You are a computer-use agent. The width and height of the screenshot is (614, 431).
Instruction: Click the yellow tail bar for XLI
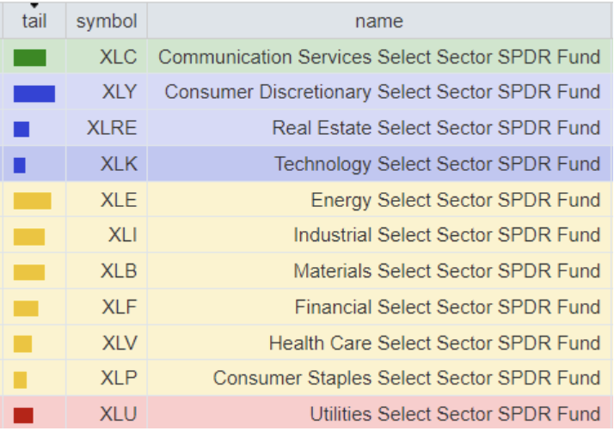pyautogui.click(x=29, y=236)
